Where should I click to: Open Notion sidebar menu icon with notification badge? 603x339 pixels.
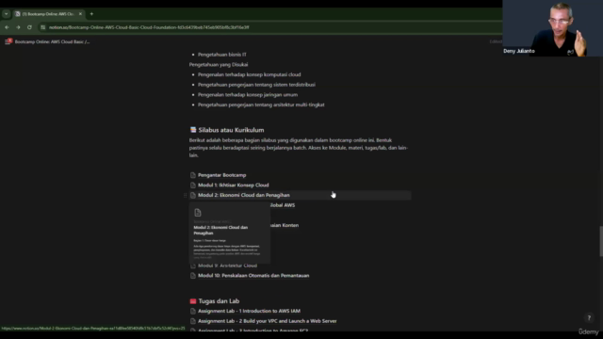coord(8,41)
